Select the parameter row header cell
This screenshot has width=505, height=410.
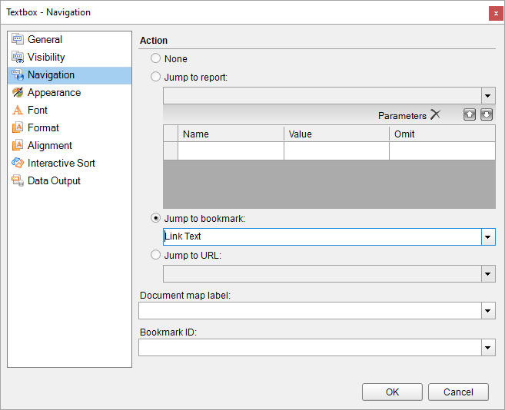(x=171, y=151)
